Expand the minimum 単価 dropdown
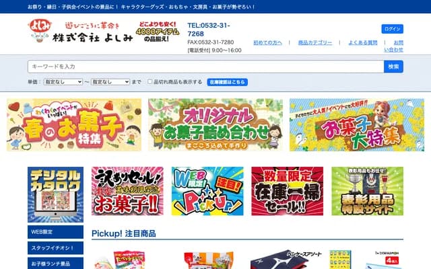The width and height of the screenshot is (431, 269). [63, 82]
